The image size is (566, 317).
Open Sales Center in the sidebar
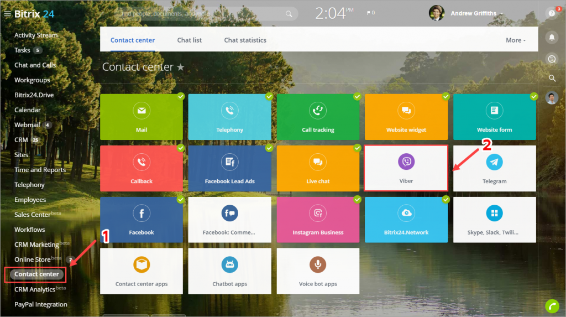[x=33, y=215]
